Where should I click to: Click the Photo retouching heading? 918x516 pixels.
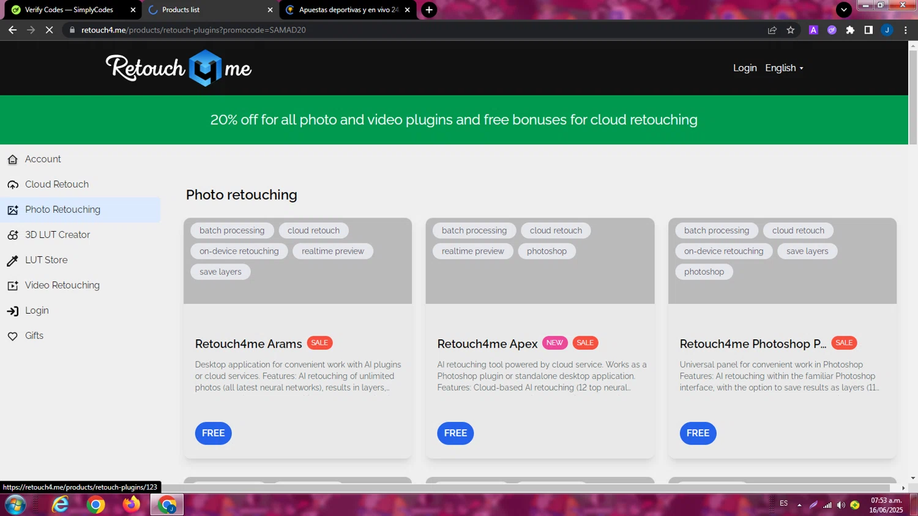(x=242, y=194)
